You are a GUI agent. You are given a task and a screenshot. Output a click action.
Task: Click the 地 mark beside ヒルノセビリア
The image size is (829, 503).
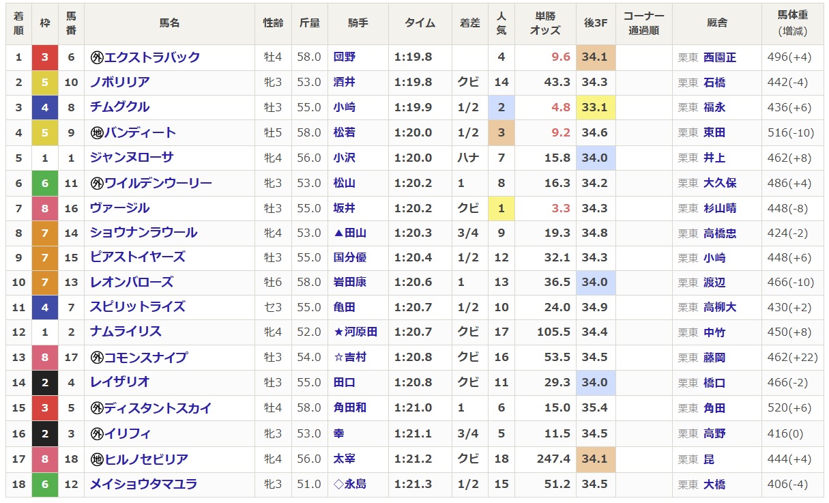(96, 460)
